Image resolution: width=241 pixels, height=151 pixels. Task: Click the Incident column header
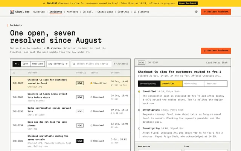pyautogui.click(x=32, y=72)
